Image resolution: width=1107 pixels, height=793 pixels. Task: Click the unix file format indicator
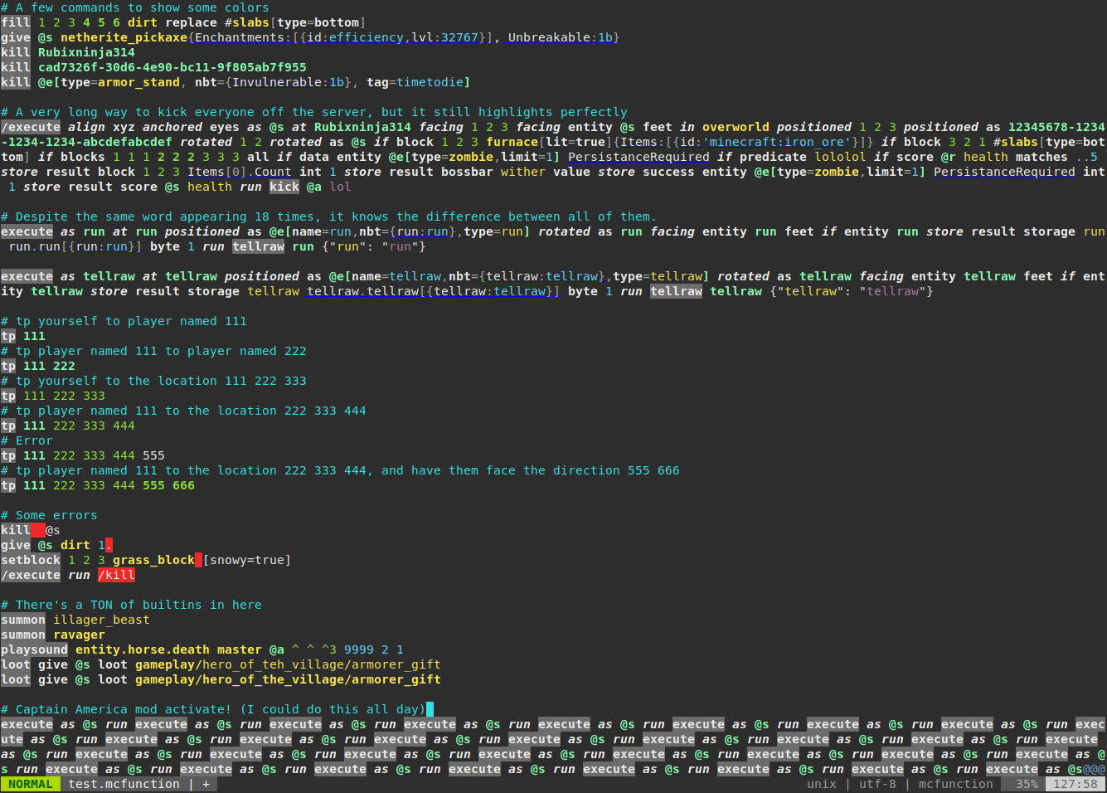822,784
